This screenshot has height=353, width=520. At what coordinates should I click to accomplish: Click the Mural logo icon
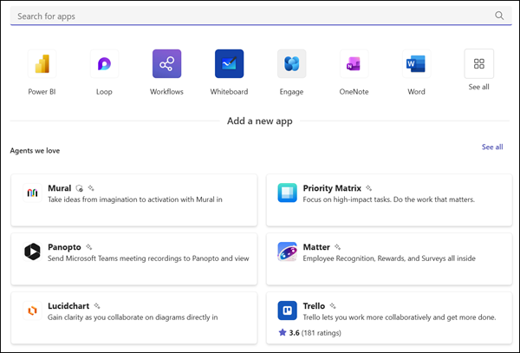pos(33,193)
